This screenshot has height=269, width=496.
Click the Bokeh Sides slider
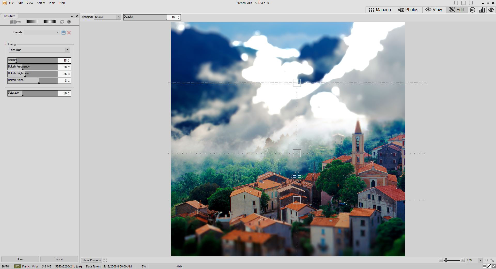[33, 81]
